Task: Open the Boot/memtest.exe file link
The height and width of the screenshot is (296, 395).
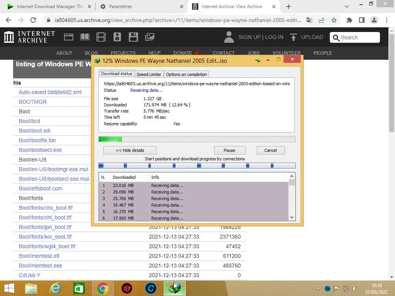Action: click(40, 266)
